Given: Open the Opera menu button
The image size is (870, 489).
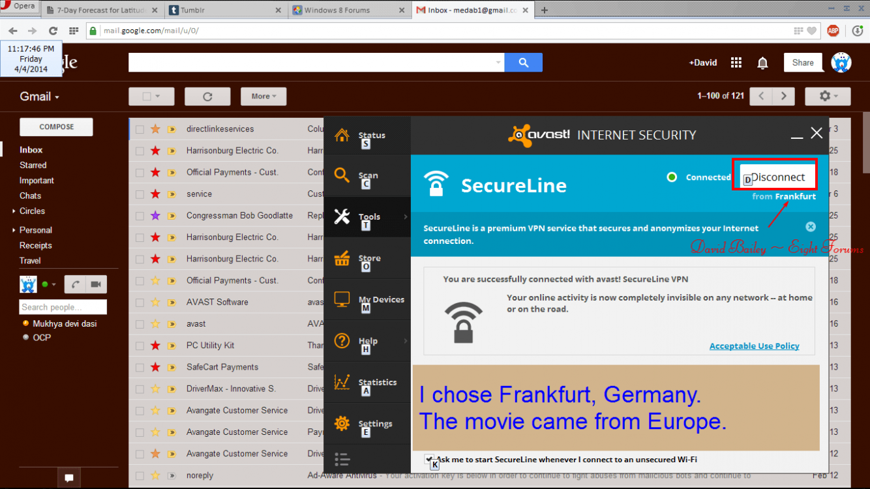Looking at the screenshot, I should click(19, 6).
